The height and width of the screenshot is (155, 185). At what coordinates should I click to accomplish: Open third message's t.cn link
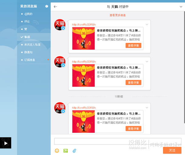84,108
